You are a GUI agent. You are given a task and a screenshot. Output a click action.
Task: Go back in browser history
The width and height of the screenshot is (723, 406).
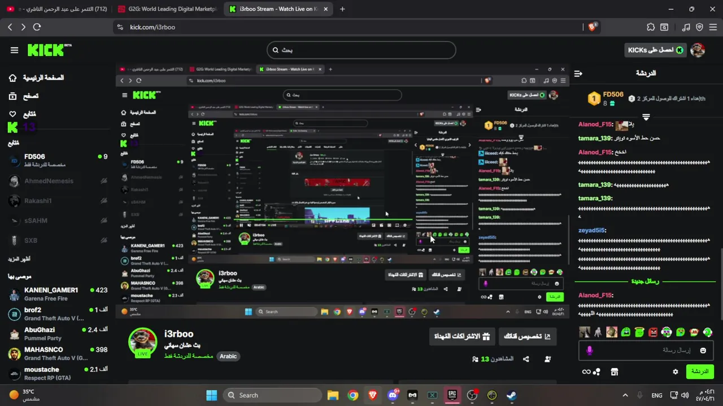point(10,27)
